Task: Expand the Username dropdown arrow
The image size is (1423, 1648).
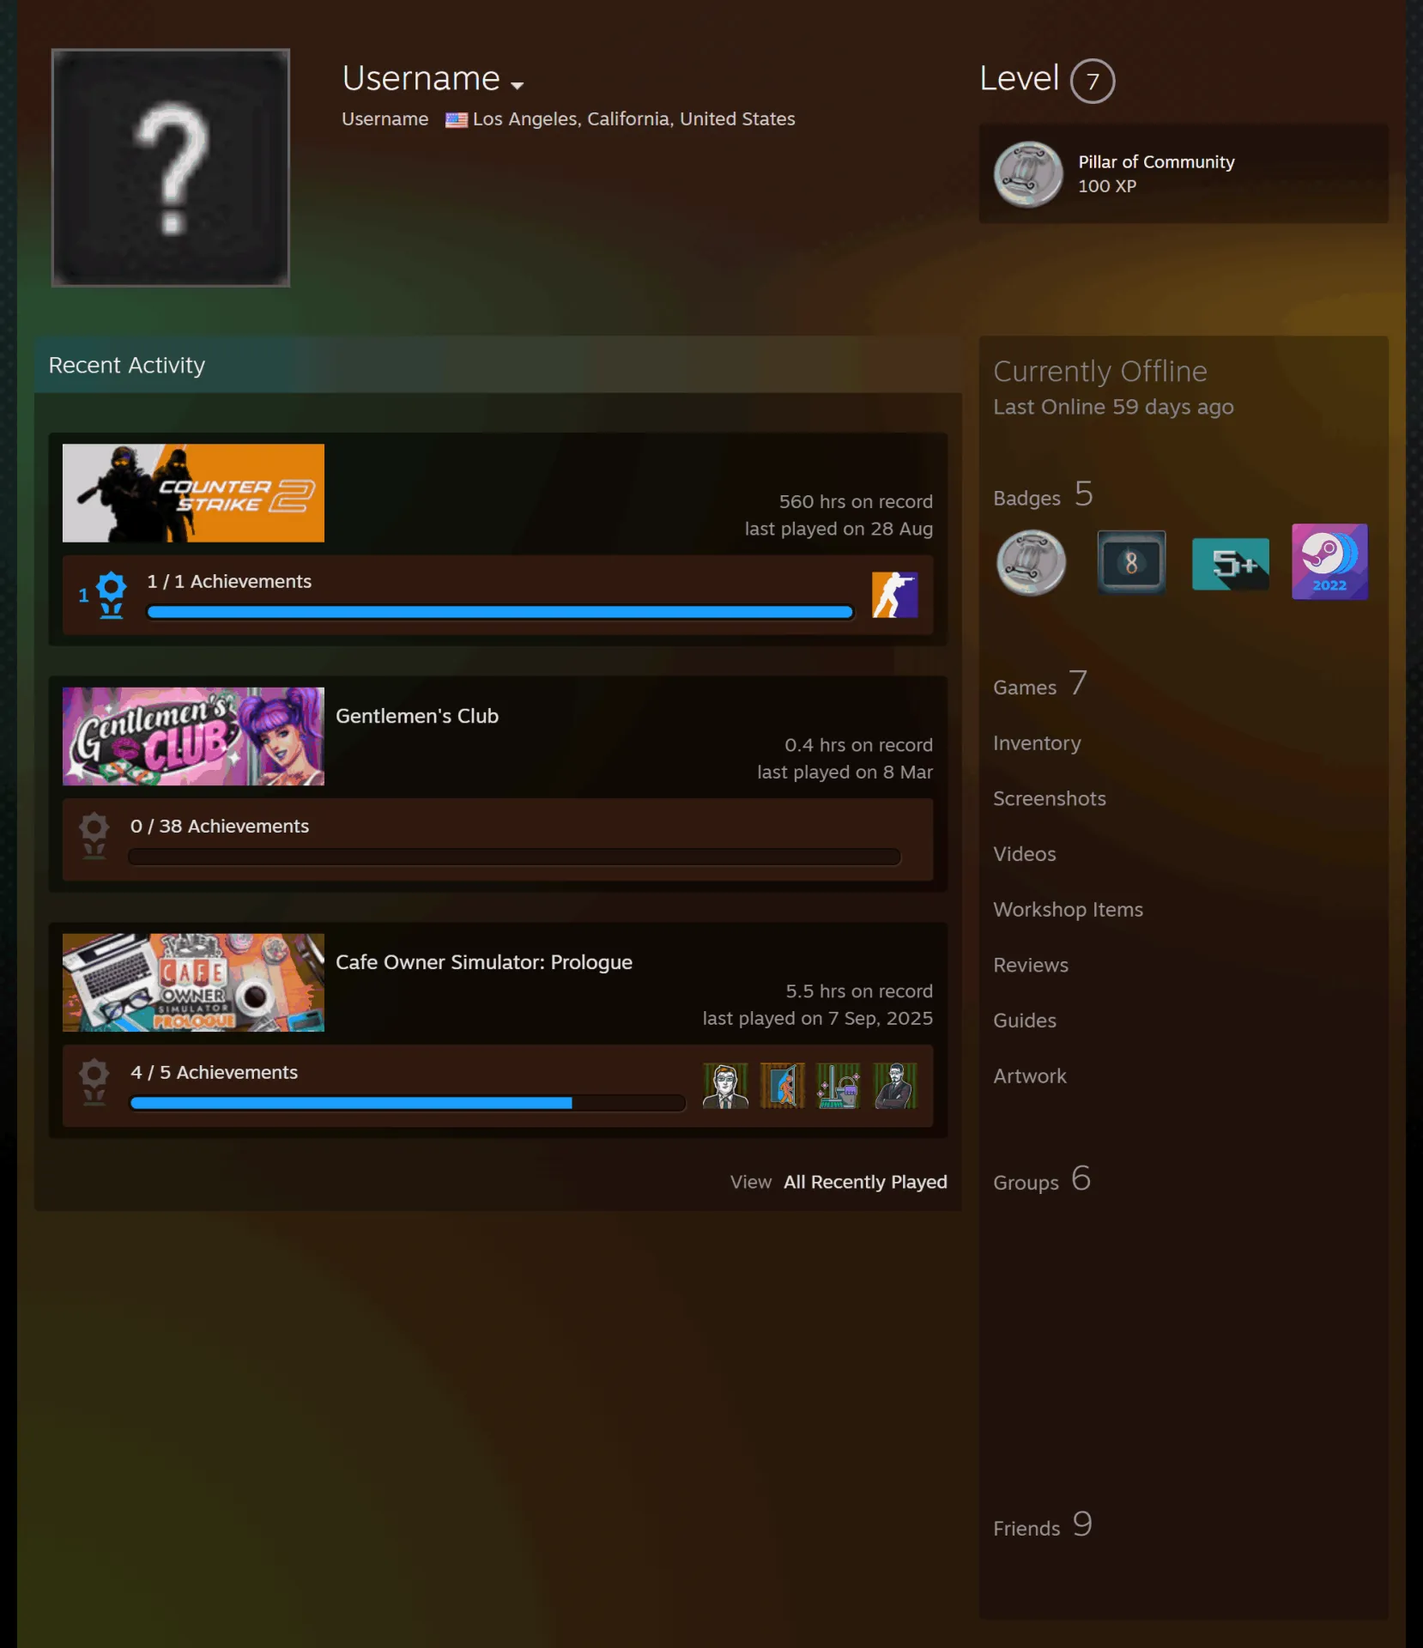Action: coord(517,85)
